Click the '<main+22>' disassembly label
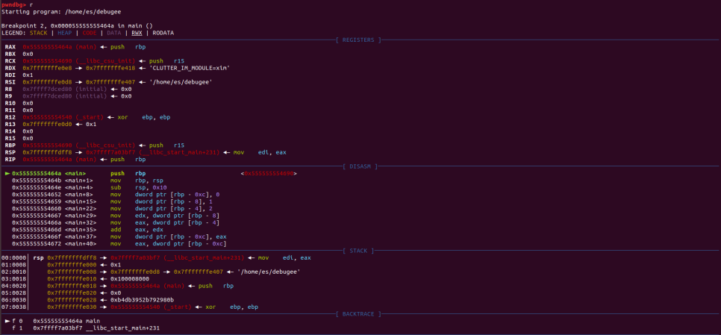Image resolution: width=721 pixels, height=335 pixels. point(81,209)
